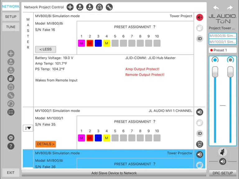The height and width of the screenshot is (179, 239).
Task: Click the add project plus icon in top toolbar
Action: tap(70, 7)
